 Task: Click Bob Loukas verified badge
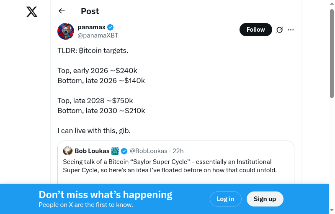[124, 151]
